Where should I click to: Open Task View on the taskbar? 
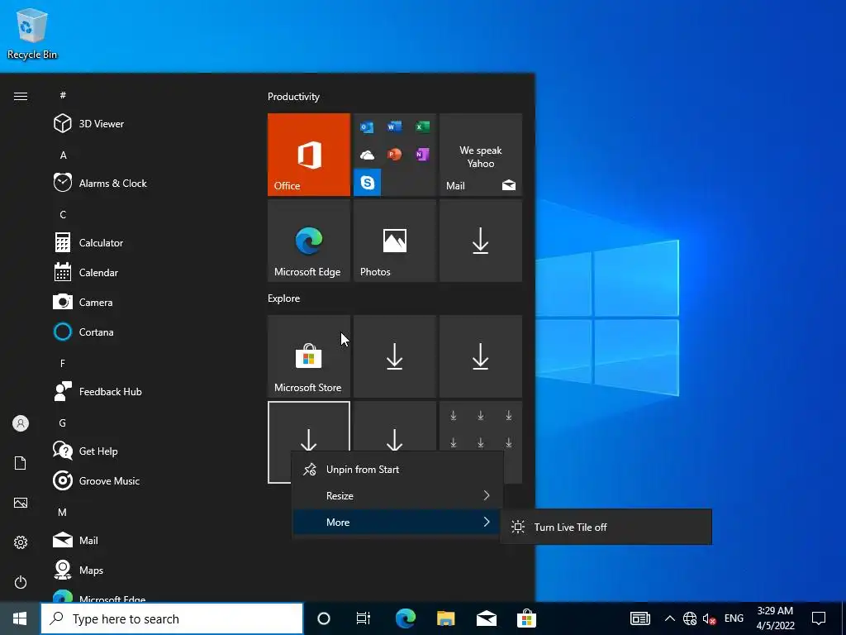[x=364, y=618]
